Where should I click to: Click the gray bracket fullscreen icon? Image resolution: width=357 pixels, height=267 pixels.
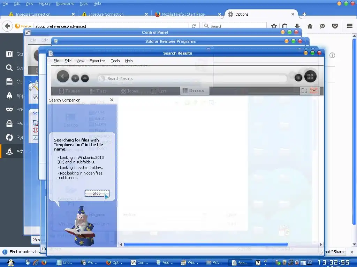(304, 91)
